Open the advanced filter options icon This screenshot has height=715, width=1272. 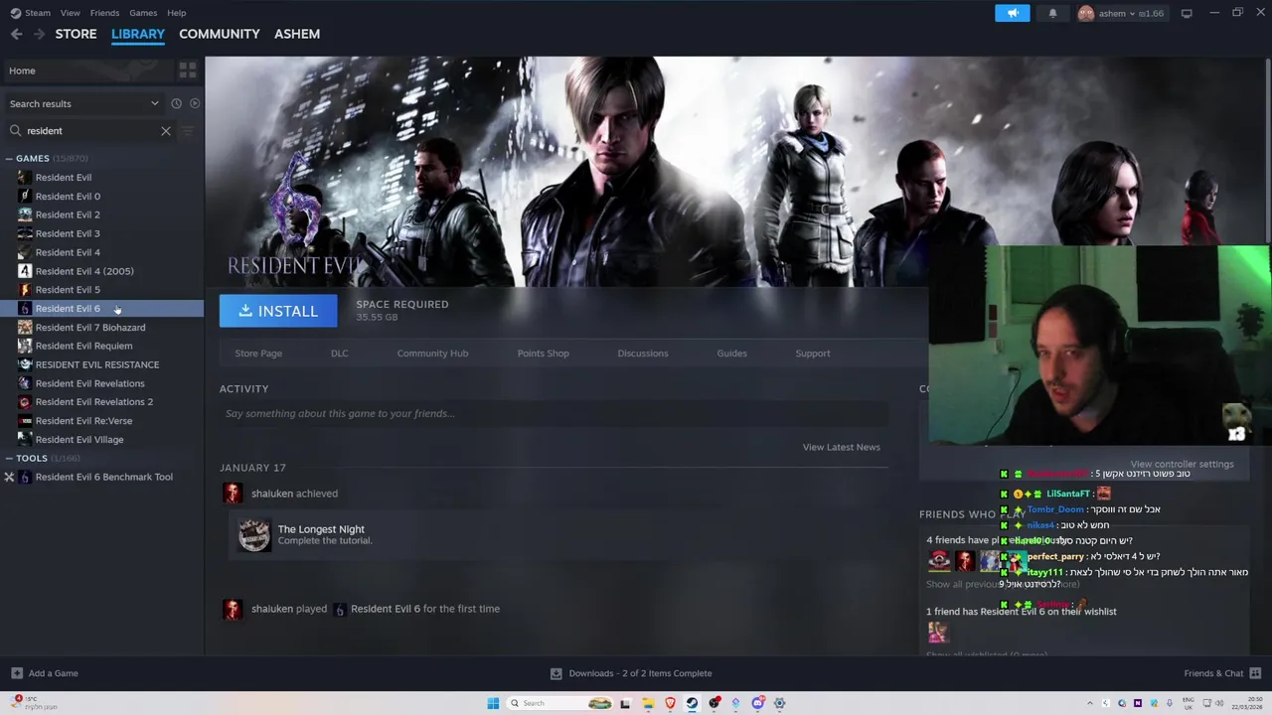click(x=187, y=131)
